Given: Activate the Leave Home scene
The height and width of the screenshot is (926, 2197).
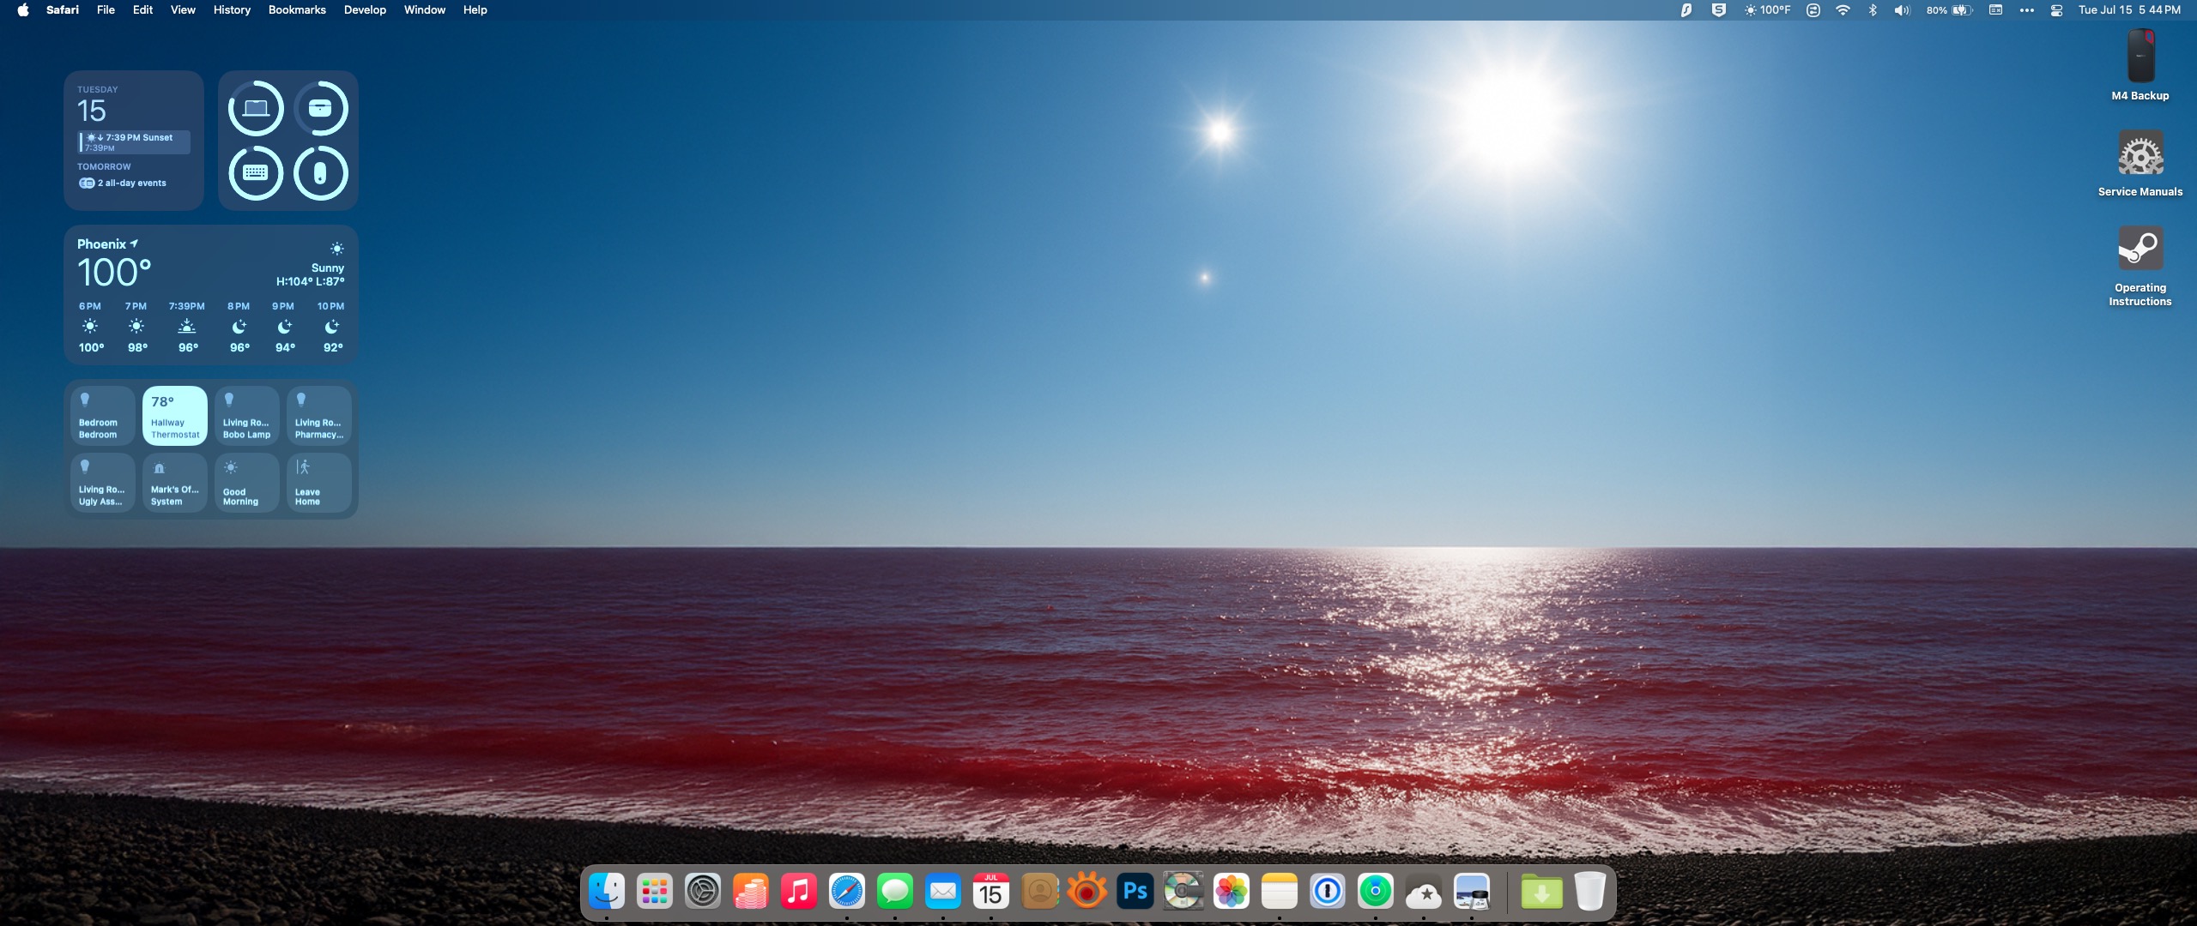Looking at the screenshot, I should click(318, 483).
